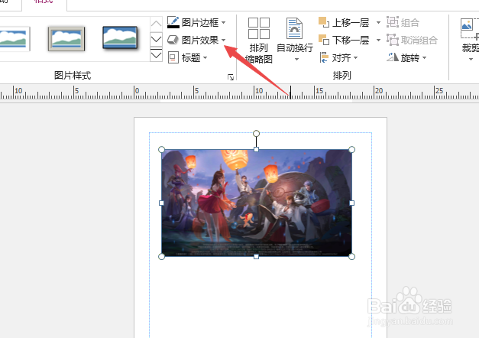479x338 pixels.
Task: Click the bottom-left corner resize handle of picture
Action: (162, 257)
